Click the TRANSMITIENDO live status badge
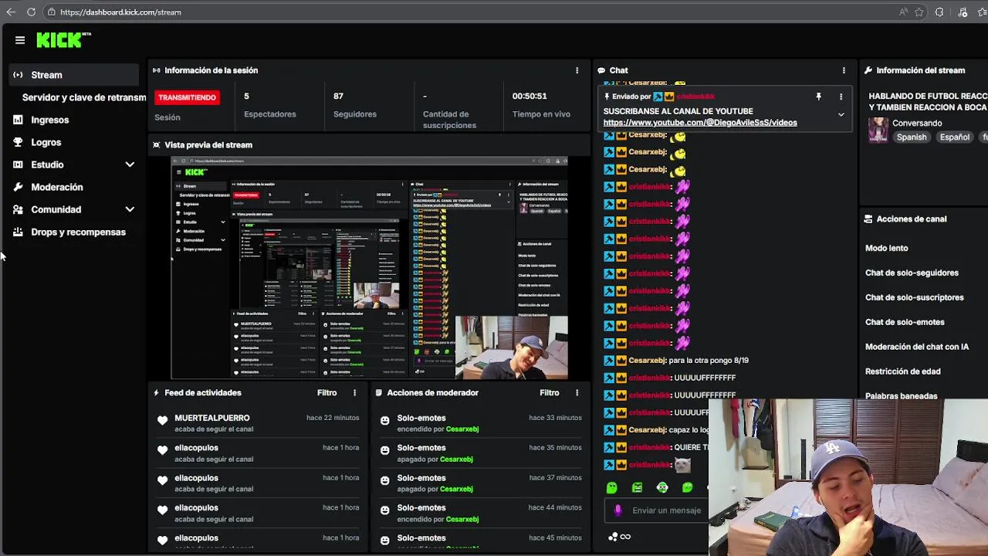Image resolution: width=988 pixels, height=556 pixels. [x=188, y=97]
